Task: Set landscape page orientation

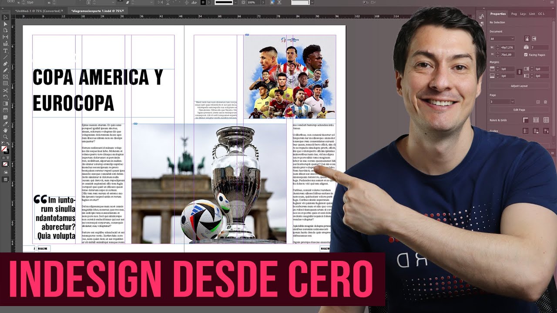Action: tap(534, 38)
